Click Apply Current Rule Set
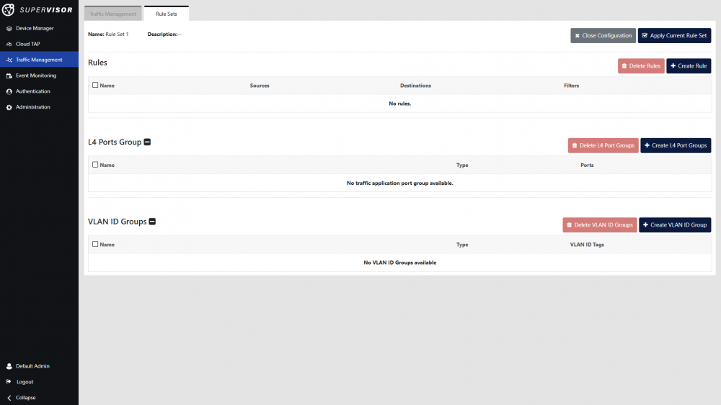 click(674, 35)
